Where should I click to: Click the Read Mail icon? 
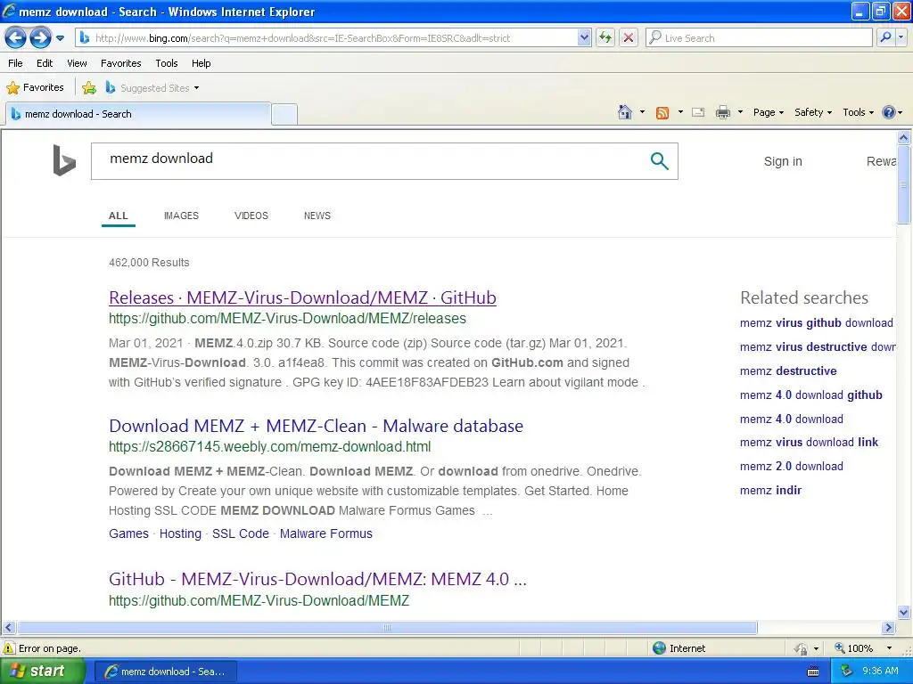click(698, 112)
